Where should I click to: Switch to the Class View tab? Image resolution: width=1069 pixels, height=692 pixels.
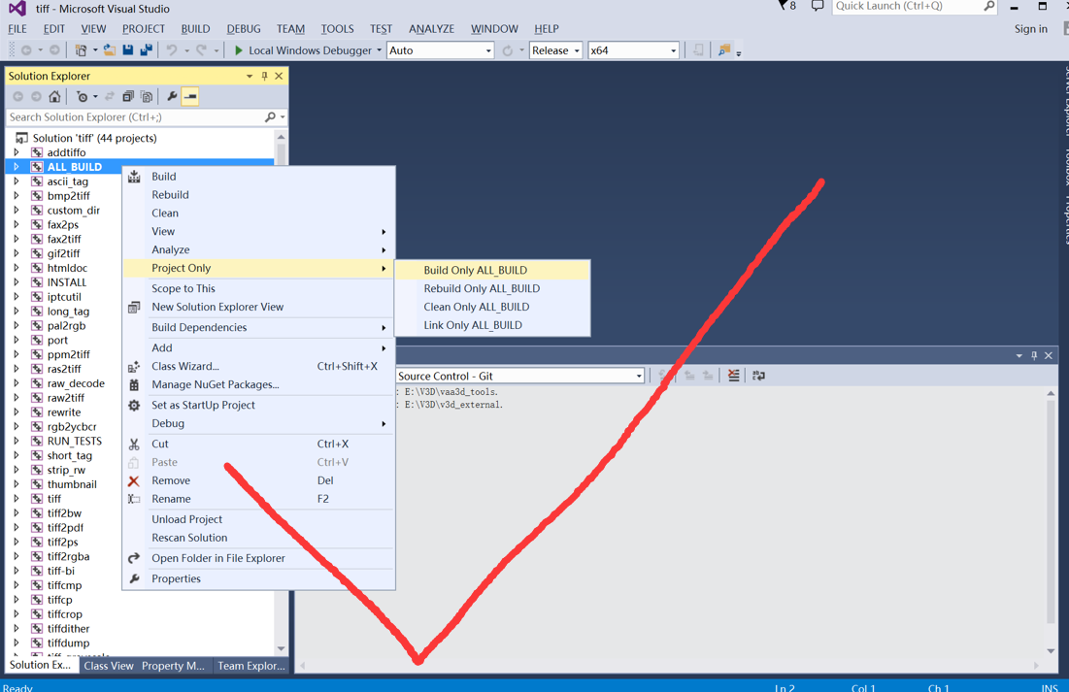(x=109, y=666)
